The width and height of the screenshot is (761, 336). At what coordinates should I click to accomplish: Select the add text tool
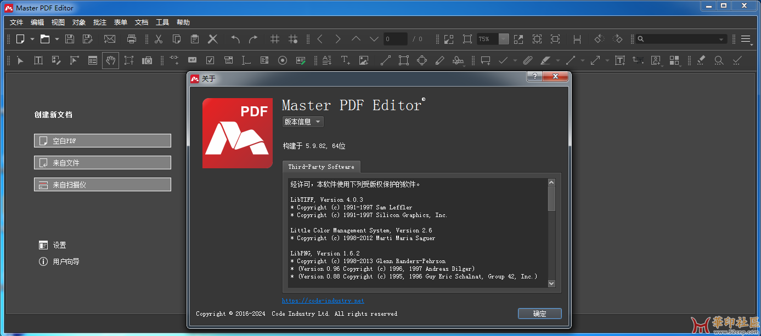[x=345, y=60]
